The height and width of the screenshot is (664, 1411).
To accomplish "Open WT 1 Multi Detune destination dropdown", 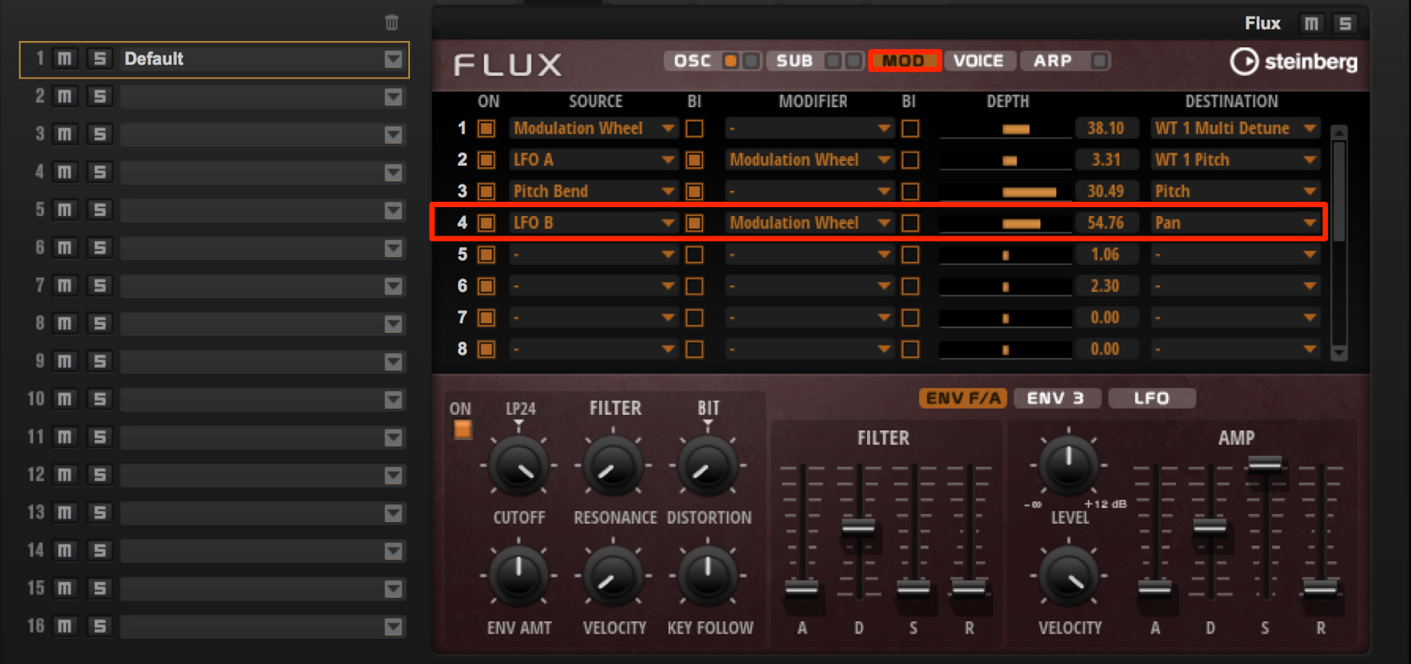I will pyautogui.click(x=1236, y=129).
